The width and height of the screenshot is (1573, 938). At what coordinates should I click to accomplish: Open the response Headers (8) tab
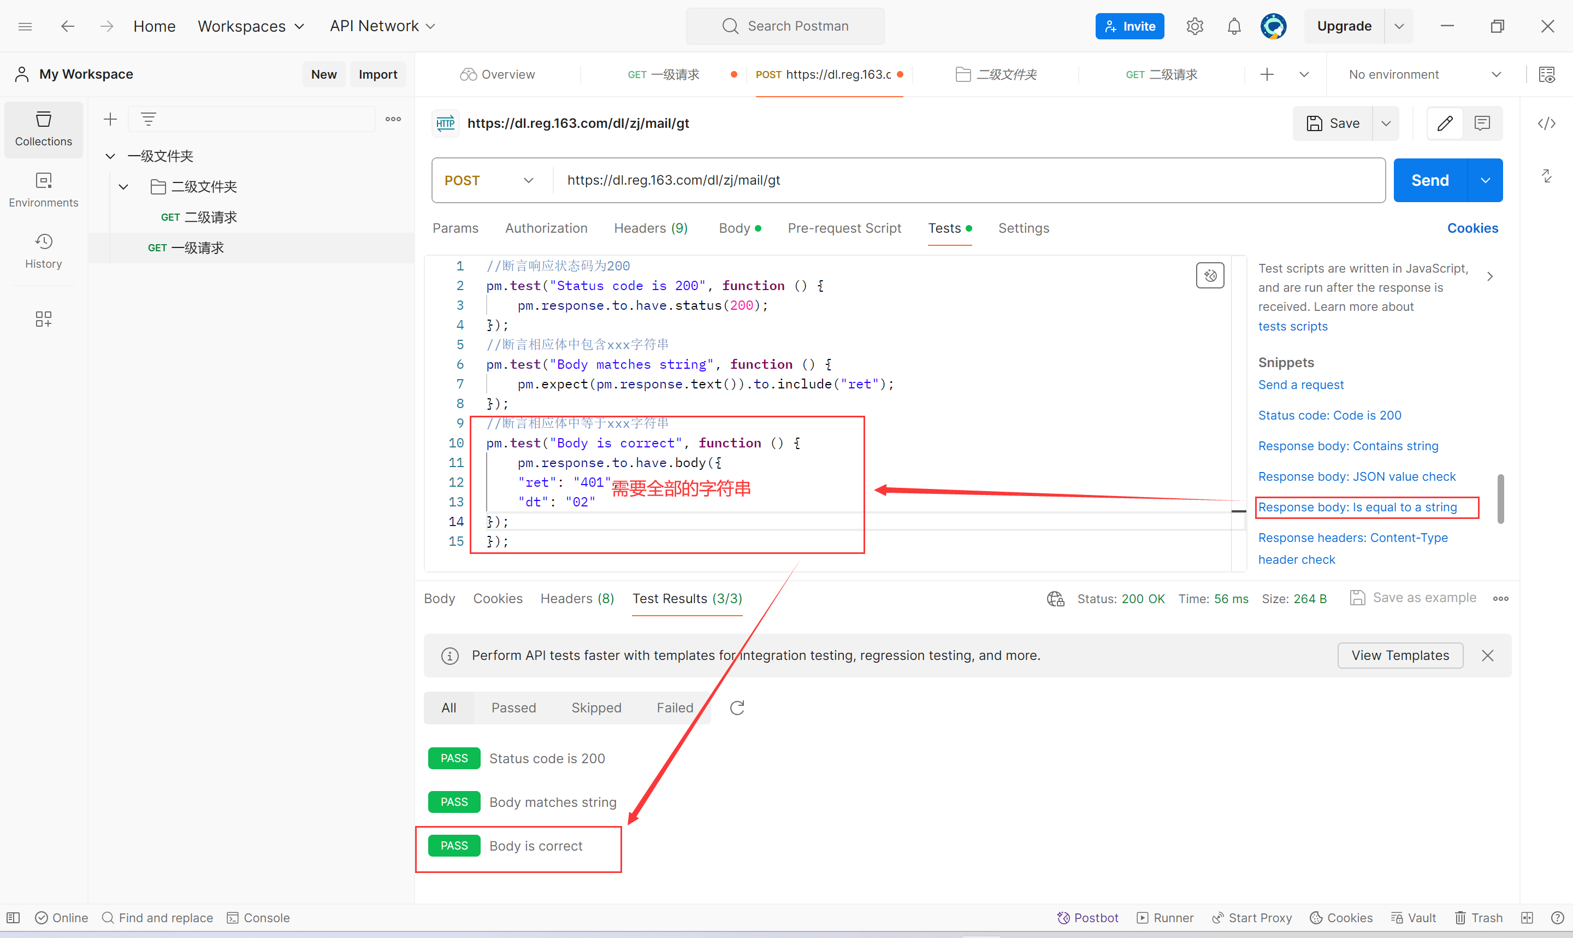pos(576,599)
